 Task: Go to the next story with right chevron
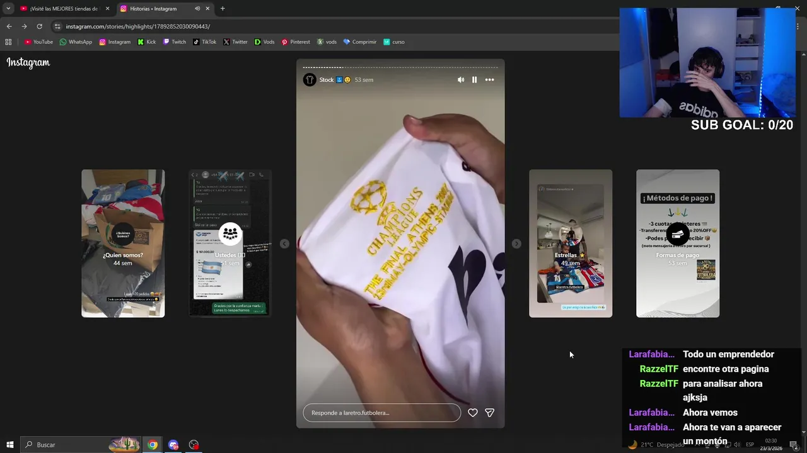516,243
